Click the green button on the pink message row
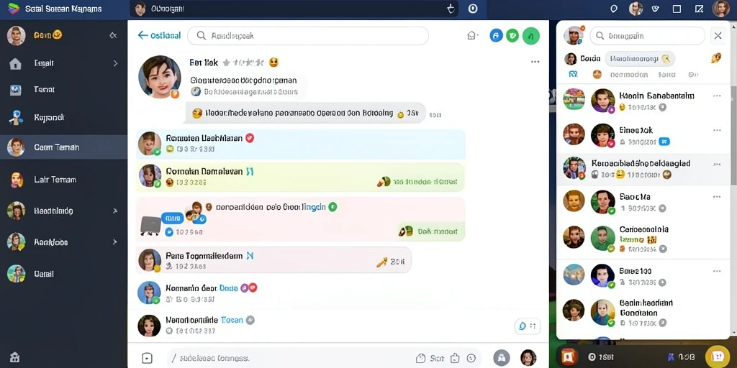737x368 pixels. coord(431,231)
